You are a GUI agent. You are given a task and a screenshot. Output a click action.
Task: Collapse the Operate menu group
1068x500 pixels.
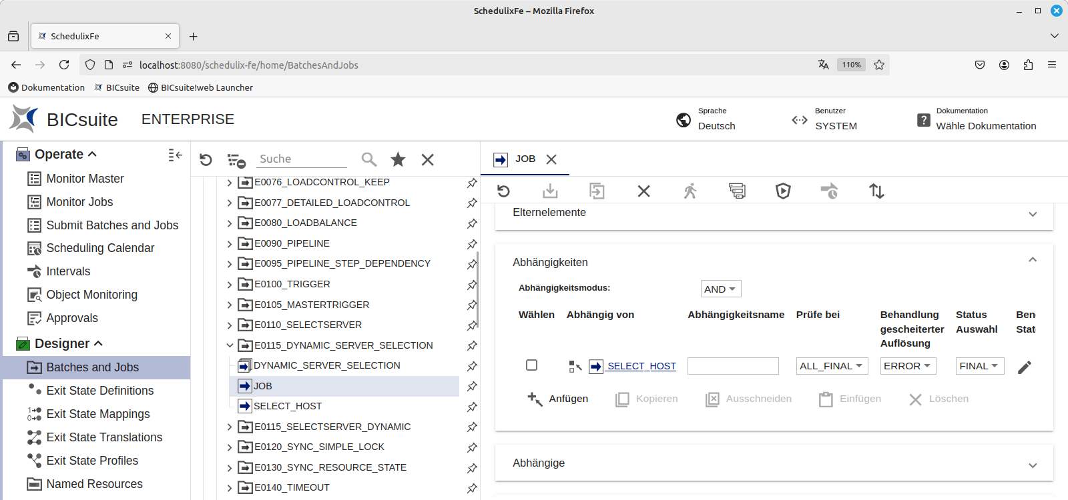pos(92,154)
